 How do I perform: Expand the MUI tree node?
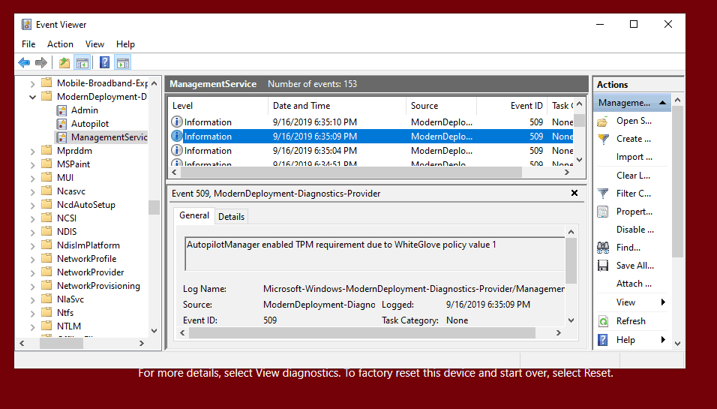[x=32, y=178]
